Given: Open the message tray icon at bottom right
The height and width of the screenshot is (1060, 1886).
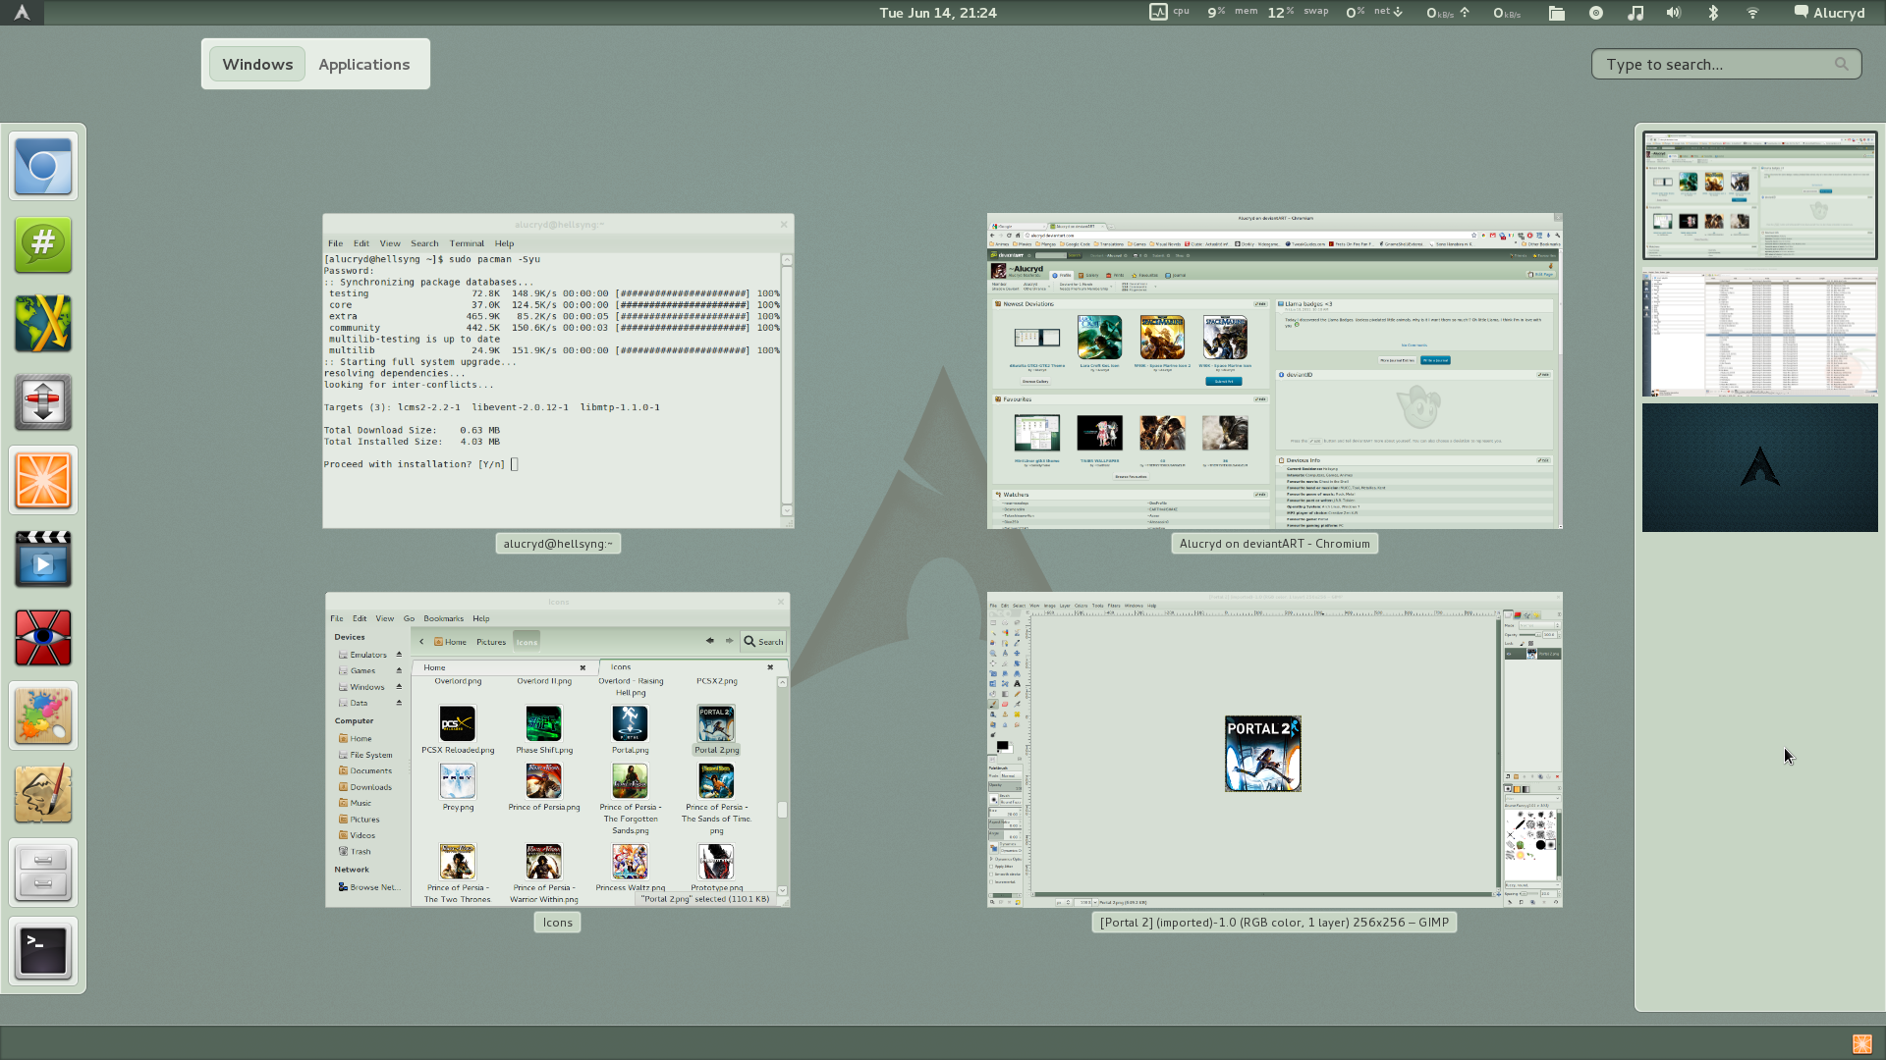Looking at the screenshot, I should pos(1861,1043).
